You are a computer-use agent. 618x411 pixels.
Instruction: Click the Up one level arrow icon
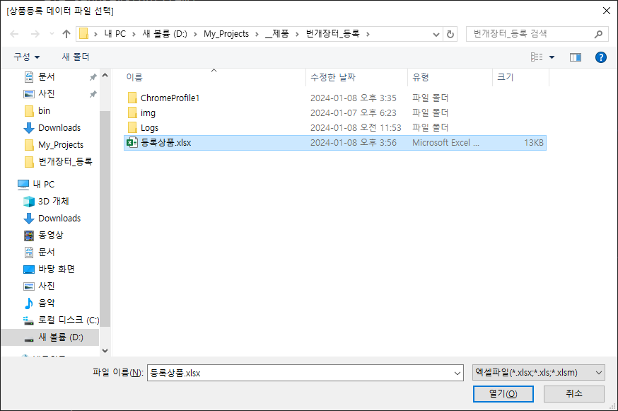[66, 34]
